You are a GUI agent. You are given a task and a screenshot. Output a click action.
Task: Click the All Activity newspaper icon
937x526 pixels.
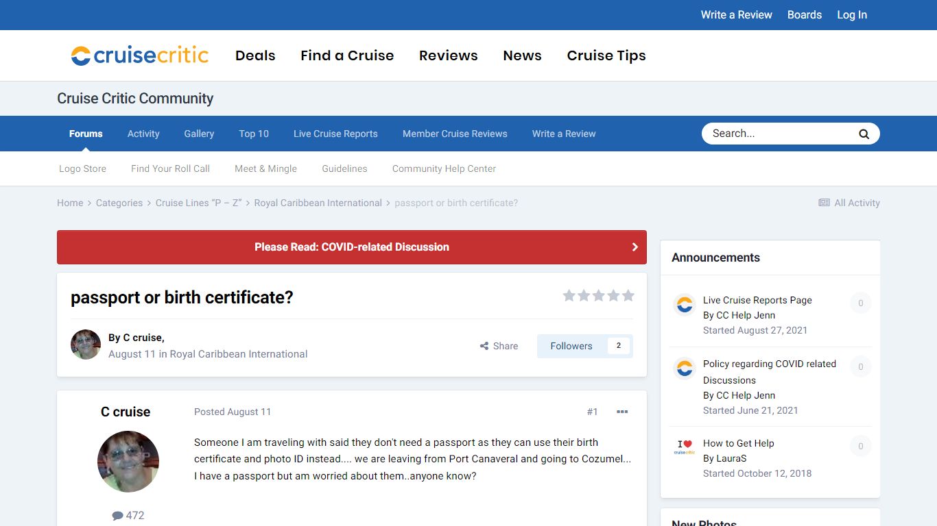coord(824,203)
